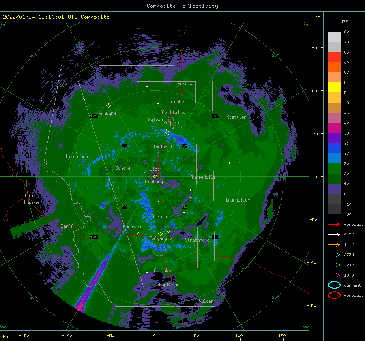Click the red forecast ellipse icon
Image resolution: width=365 pixels, height=341 pixels.
click(334, 295)
